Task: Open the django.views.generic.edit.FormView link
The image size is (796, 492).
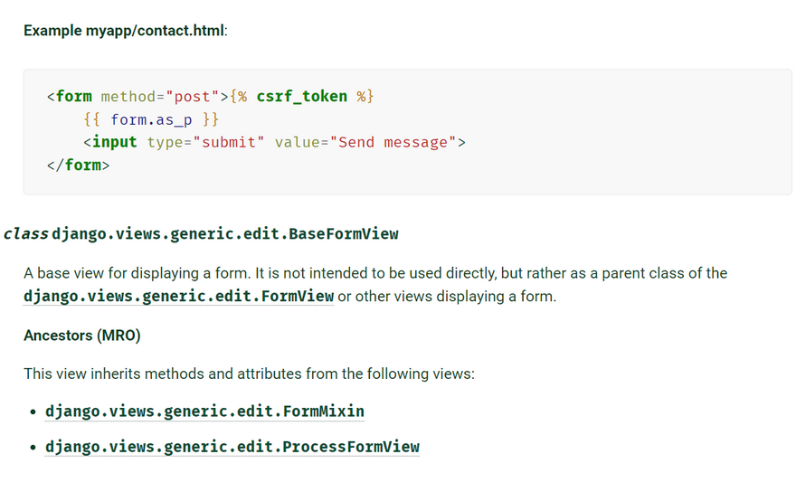Action: pos(178,297)
